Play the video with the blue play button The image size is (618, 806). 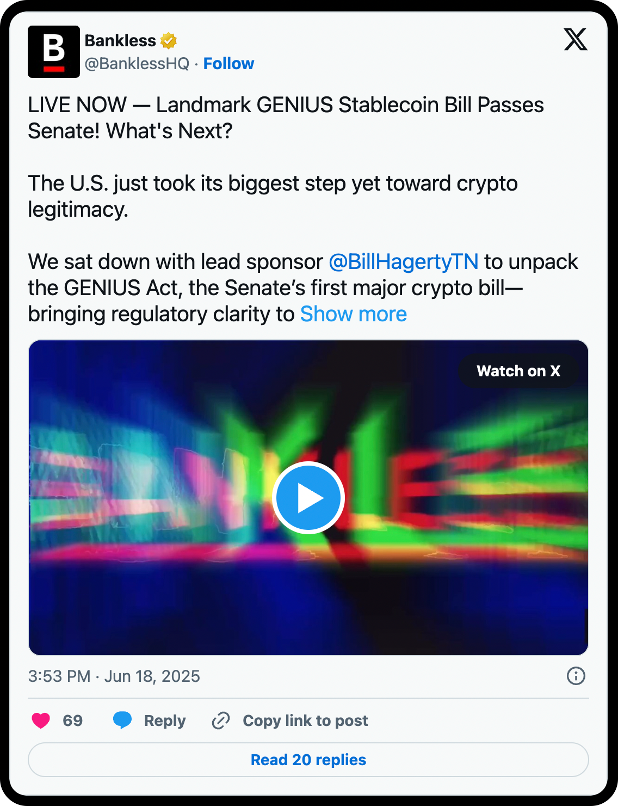pos(308,498)
